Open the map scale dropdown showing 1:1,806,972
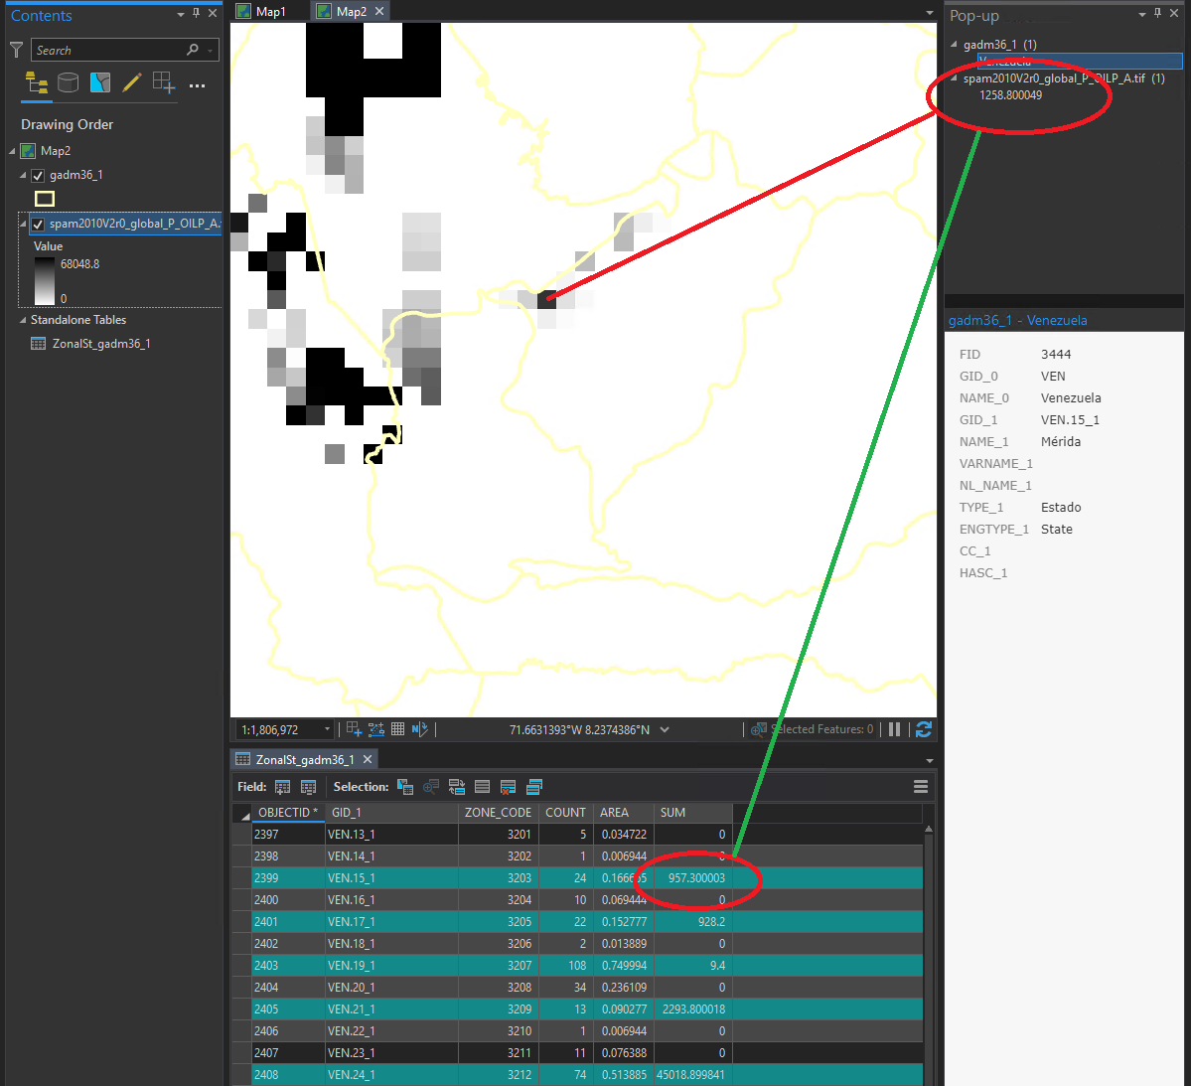This screenshot has height=1086, width=1191. (x=326, y=728)
